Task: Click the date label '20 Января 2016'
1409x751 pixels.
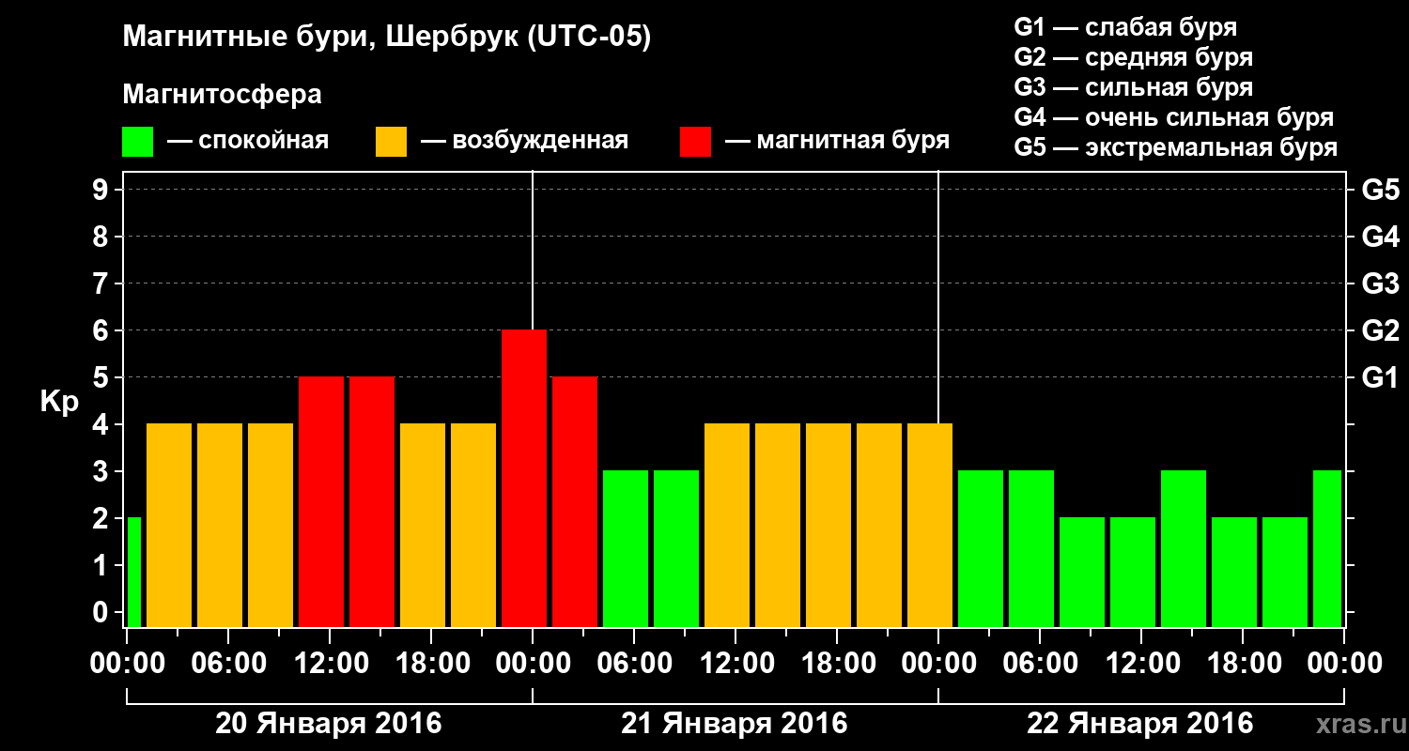Action: (329, 724)
